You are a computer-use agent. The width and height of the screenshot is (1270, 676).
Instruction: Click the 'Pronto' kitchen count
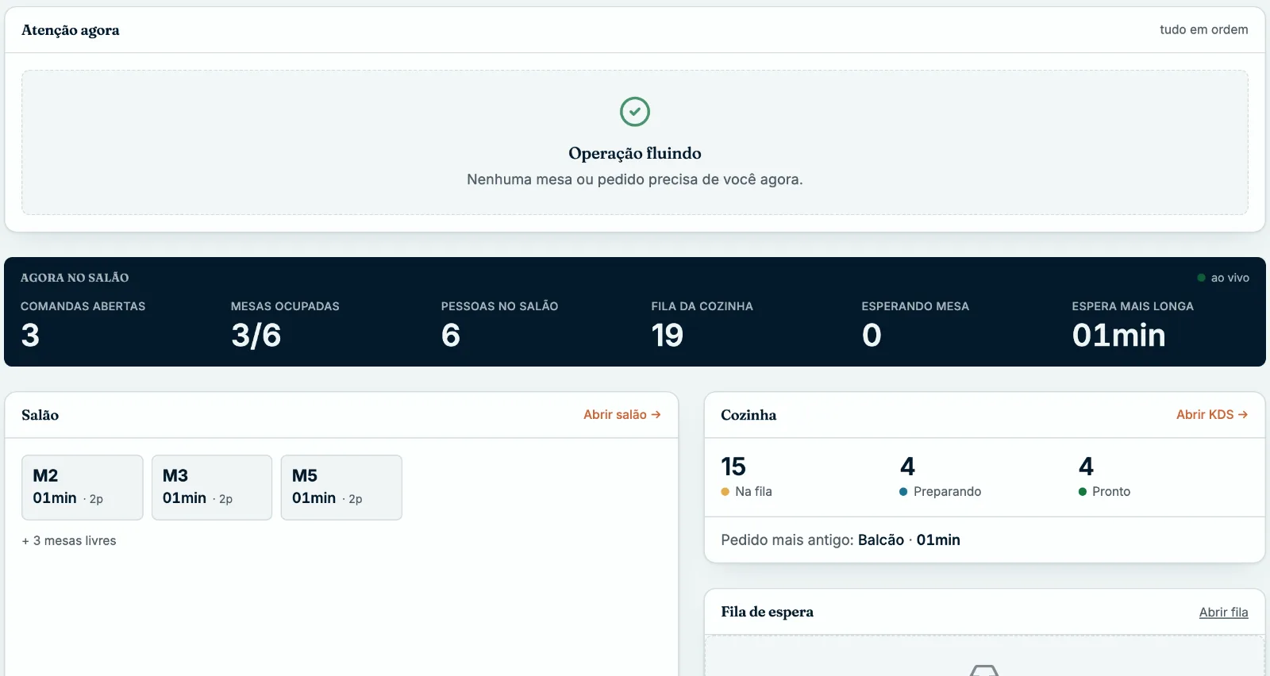pyautogui.click(x=1086, y=467)
